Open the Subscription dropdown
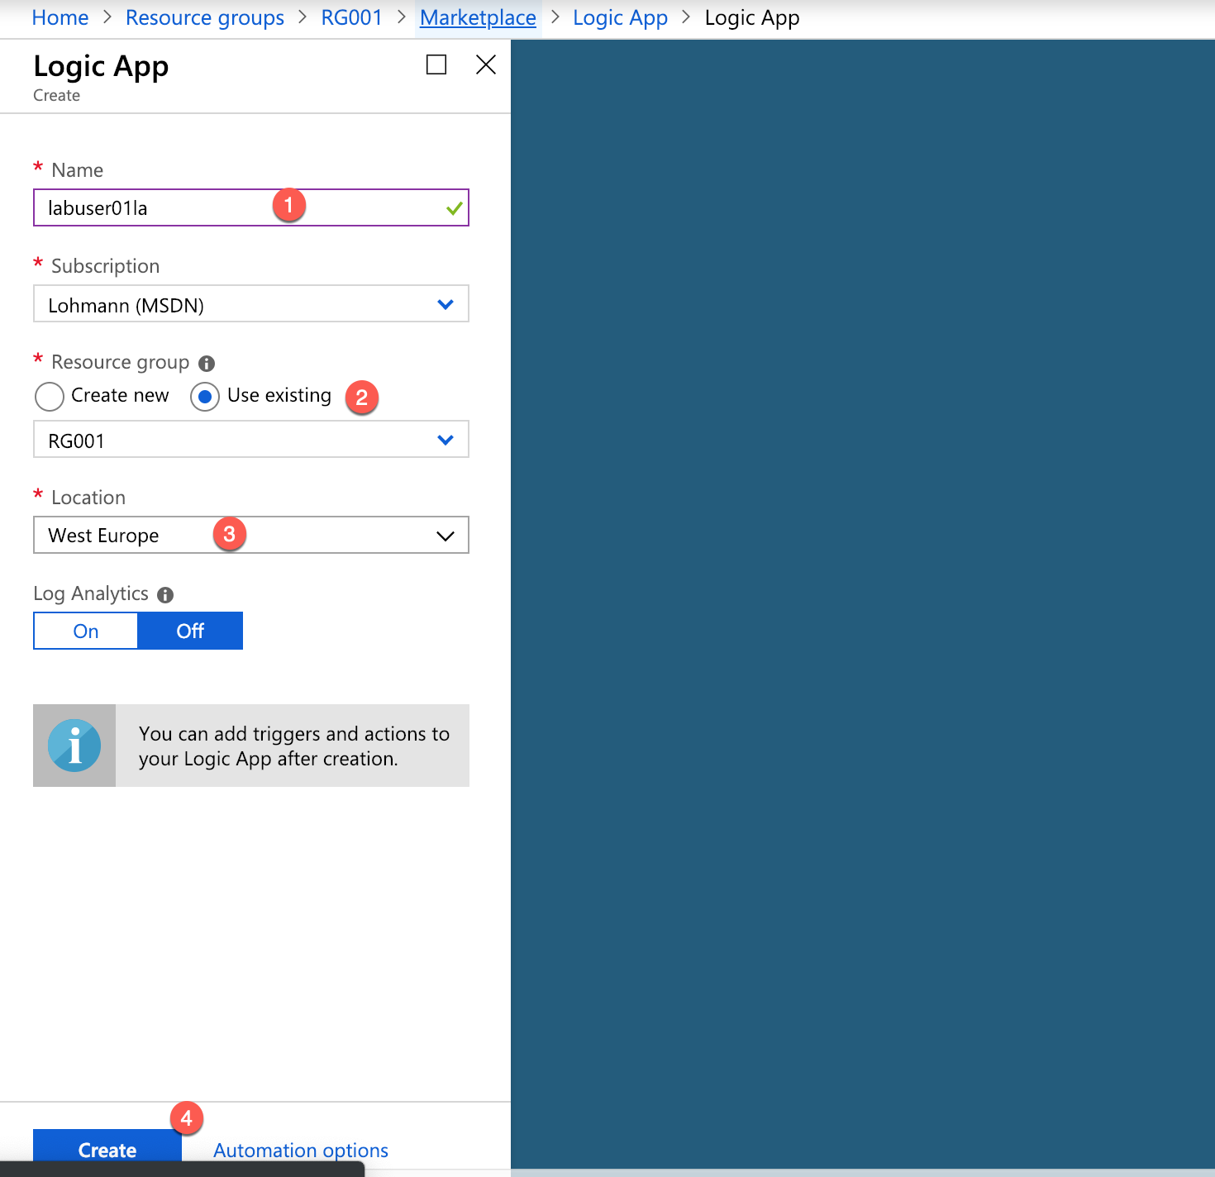Screen dimensions: 1215x1177 (251, 304)
